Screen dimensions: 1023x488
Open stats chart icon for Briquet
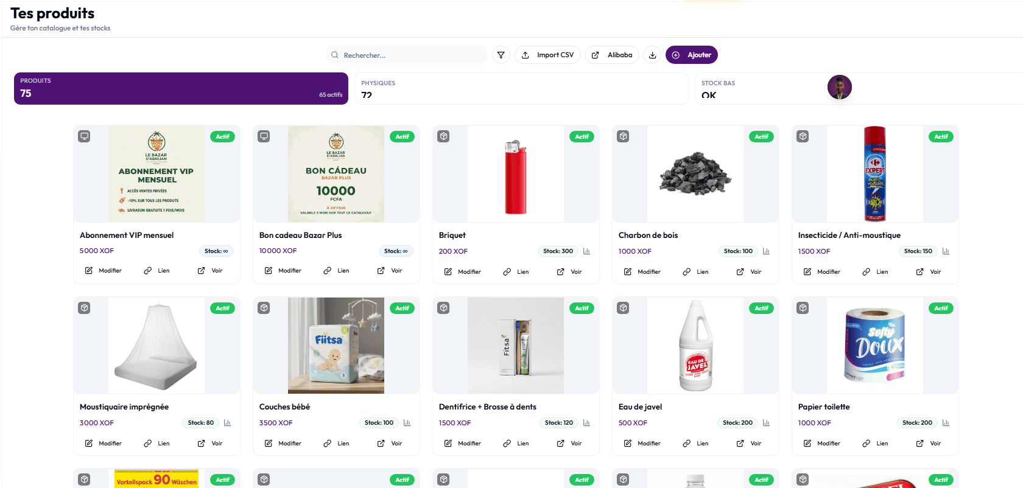pos(586,251)
